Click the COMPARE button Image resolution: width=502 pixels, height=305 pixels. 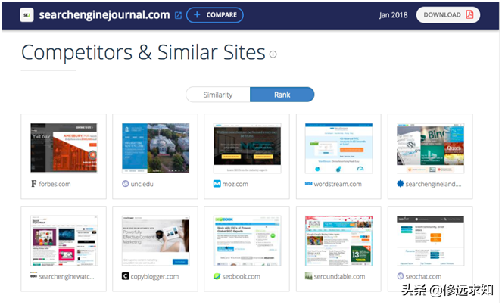(215, 15)
